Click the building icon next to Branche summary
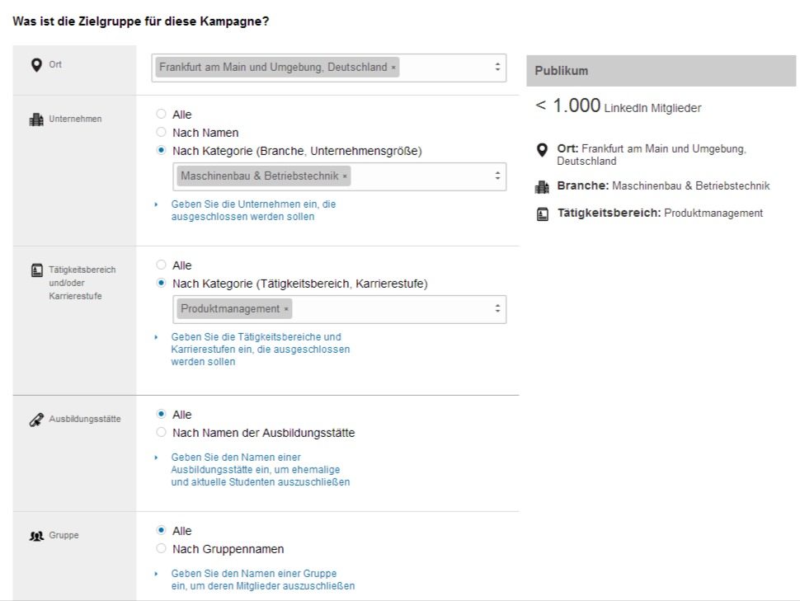800x601 pixels. (542, 186)
